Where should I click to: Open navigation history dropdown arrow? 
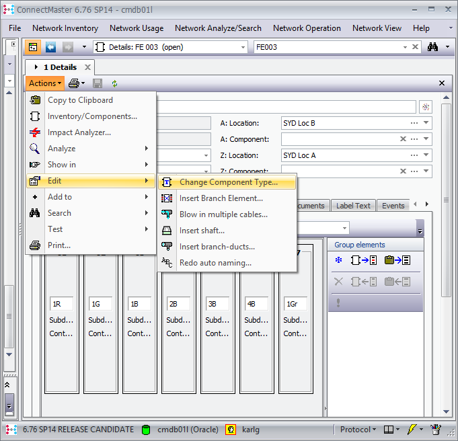click(85, 47)
